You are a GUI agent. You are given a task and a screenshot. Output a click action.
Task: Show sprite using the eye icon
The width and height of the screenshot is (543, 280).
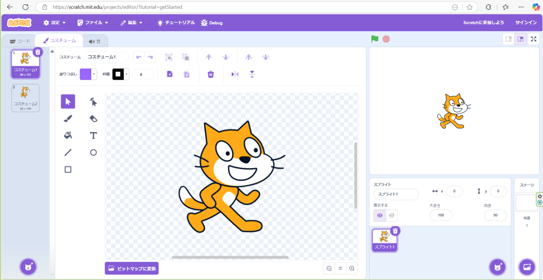point(379,215)
